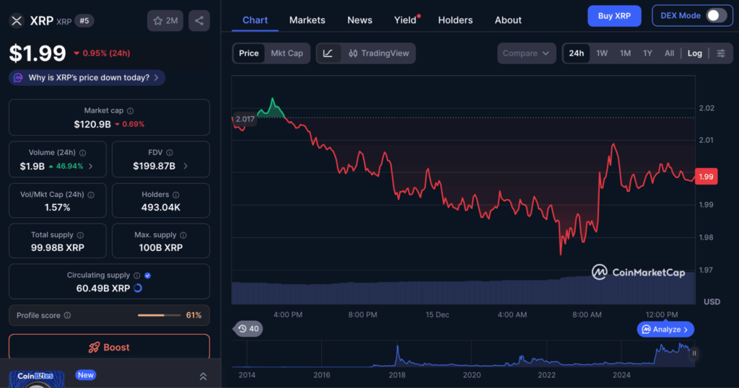Viewport: 739px width, 388px height.
Task: Open the Compare dropdown
Action: pos(527,53)
